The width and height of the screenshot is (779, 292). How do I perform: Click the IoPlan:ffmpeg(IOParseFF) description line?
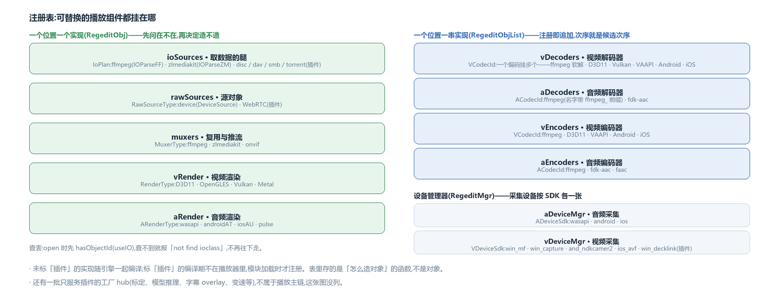[x=207, y=65]
